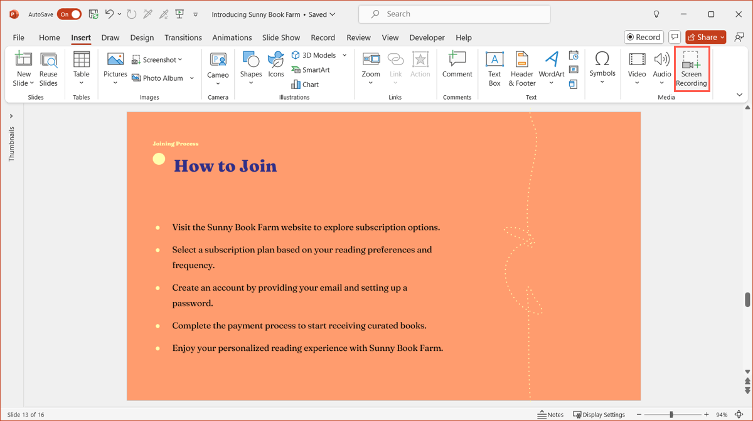Image resolution: width=753 pixels, height=421 pixels.
Task: Click the WordArt icon
Action: click(552, 60)
